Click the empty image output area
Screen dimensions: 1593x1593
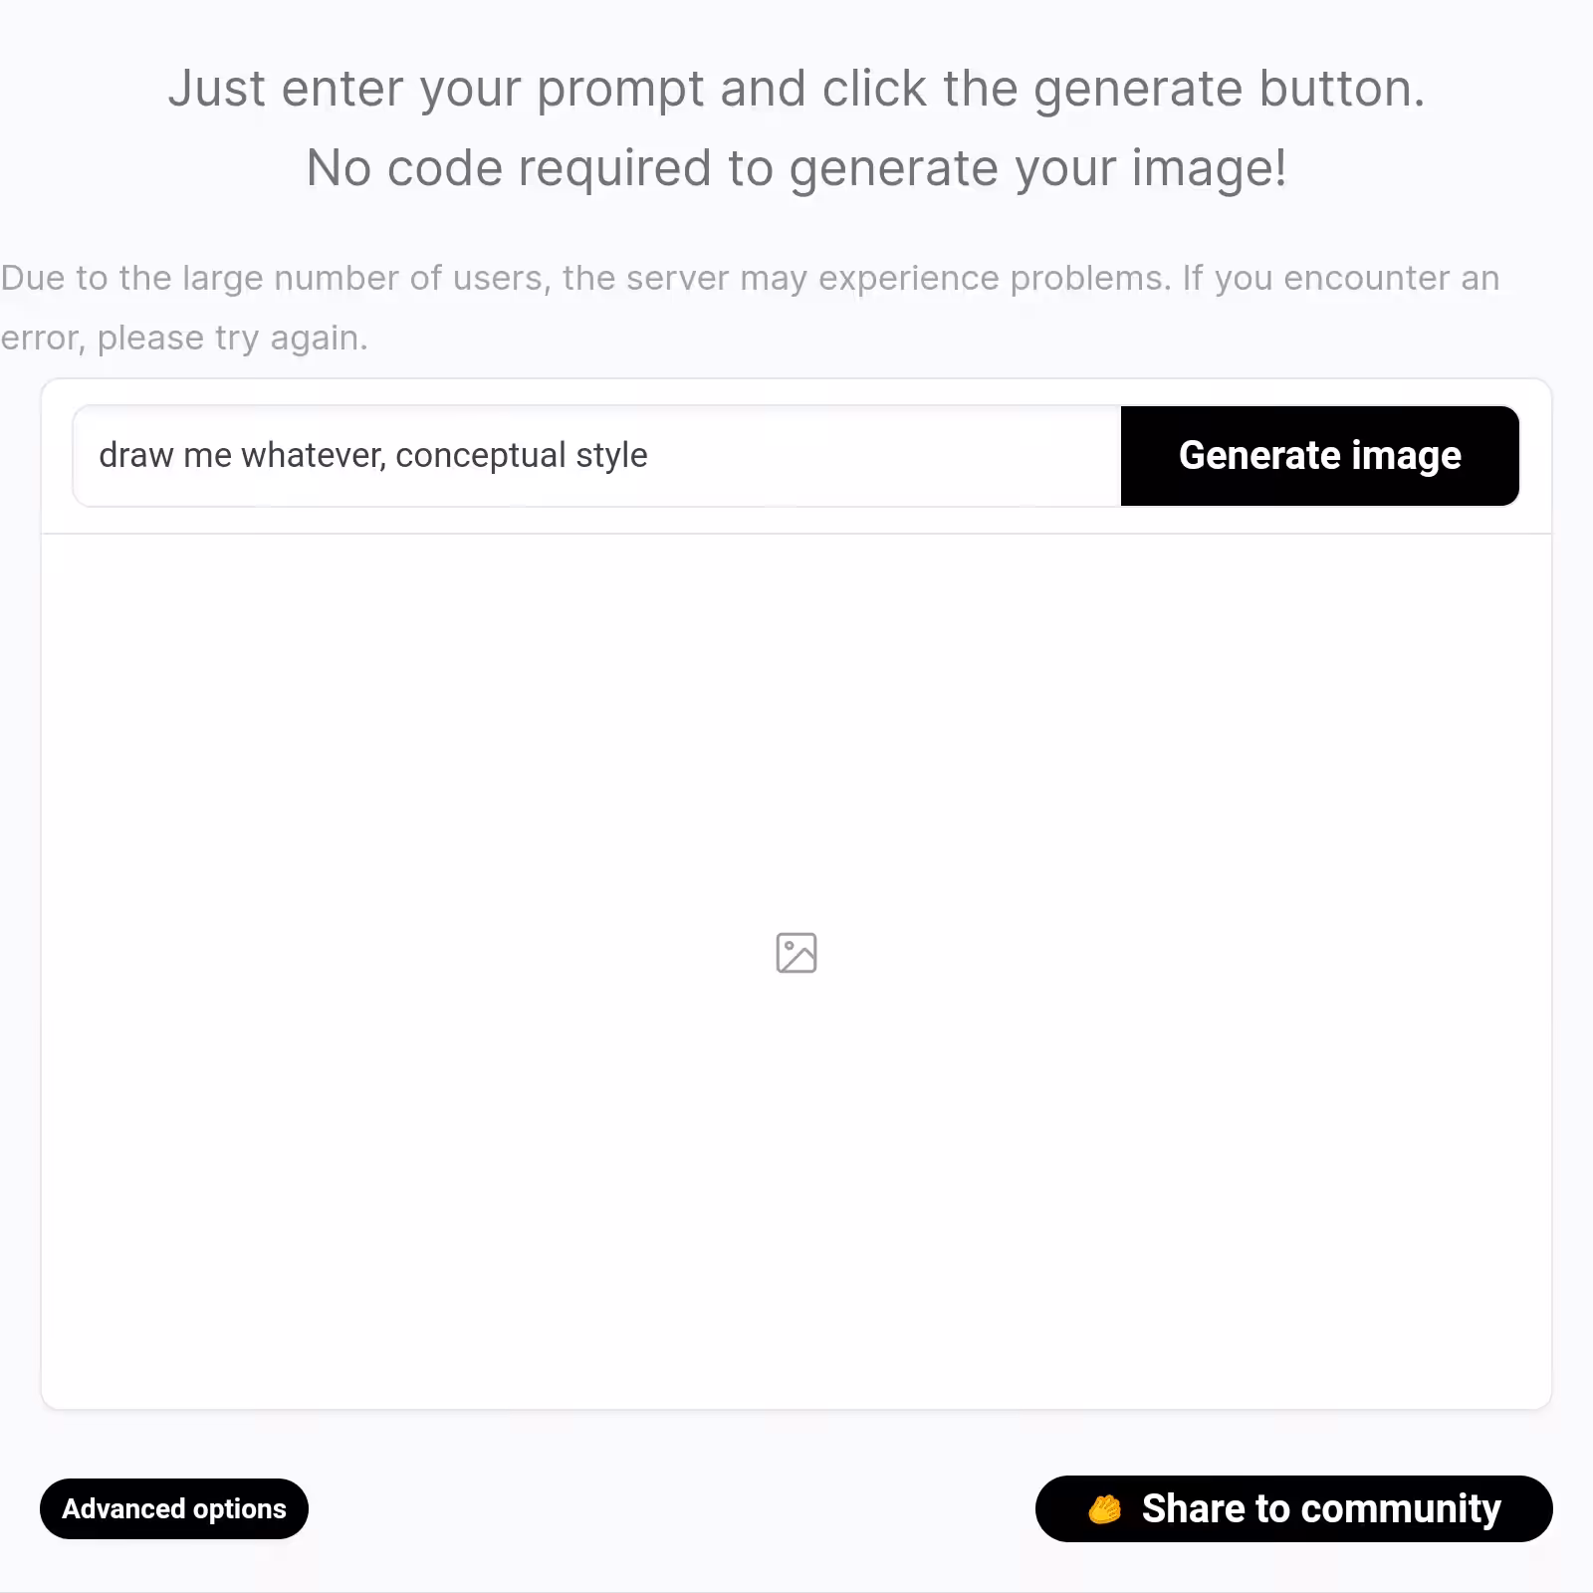tap(796, 971)
